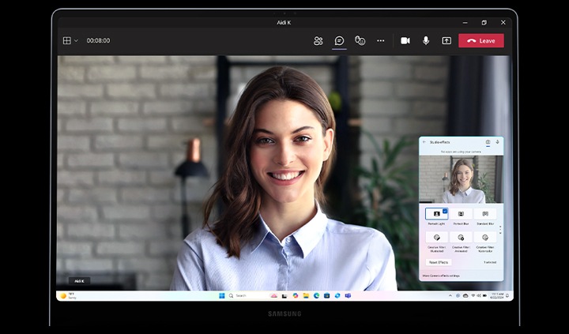Open More Camera effects settings link
This screenshot has height=334, width=569.
[441, 276]
